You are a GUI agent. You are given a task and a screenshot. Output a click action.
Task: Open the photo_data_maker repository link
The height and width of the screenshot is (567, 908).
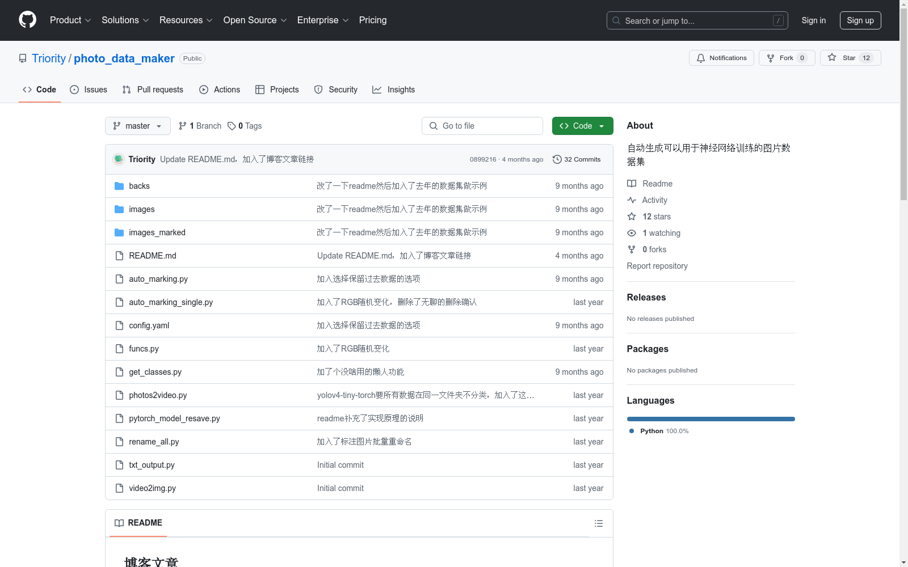[x=124, y=58]
